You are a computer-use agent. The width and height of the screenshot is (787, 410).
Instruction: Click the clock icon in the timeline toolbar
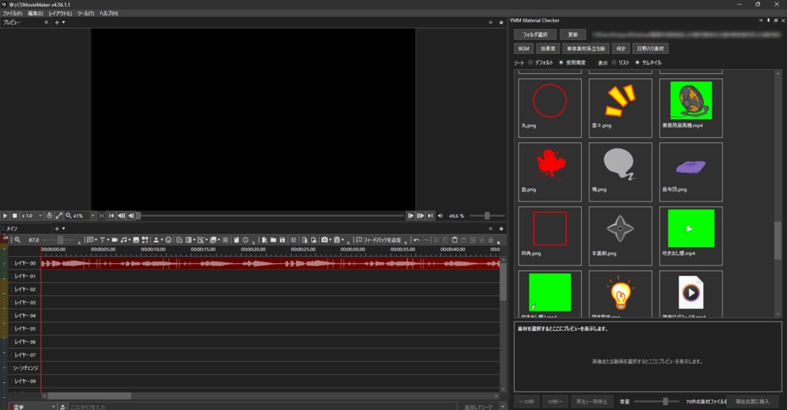pos(245,240)
